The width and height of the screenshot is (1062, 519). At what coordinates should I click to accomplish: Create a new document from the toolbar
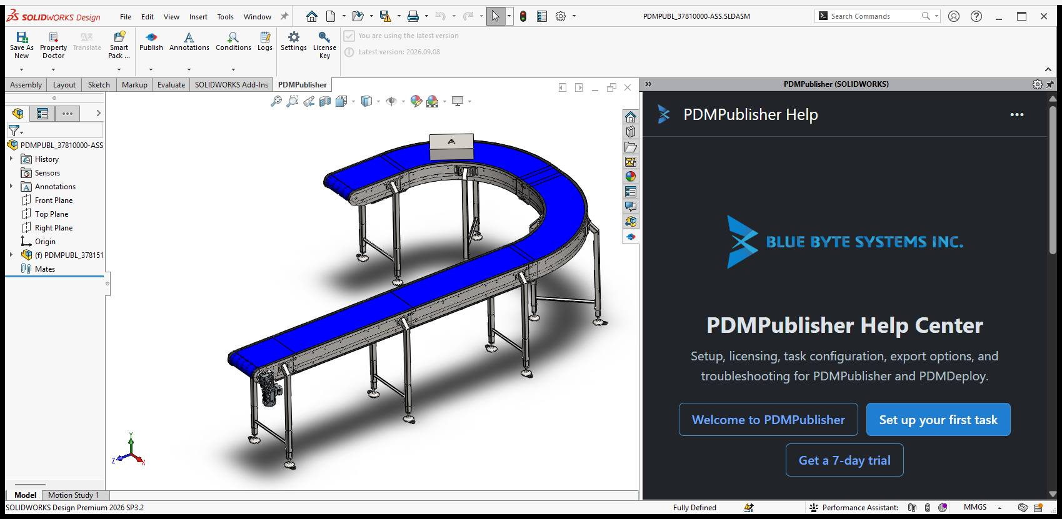[331, 16]
